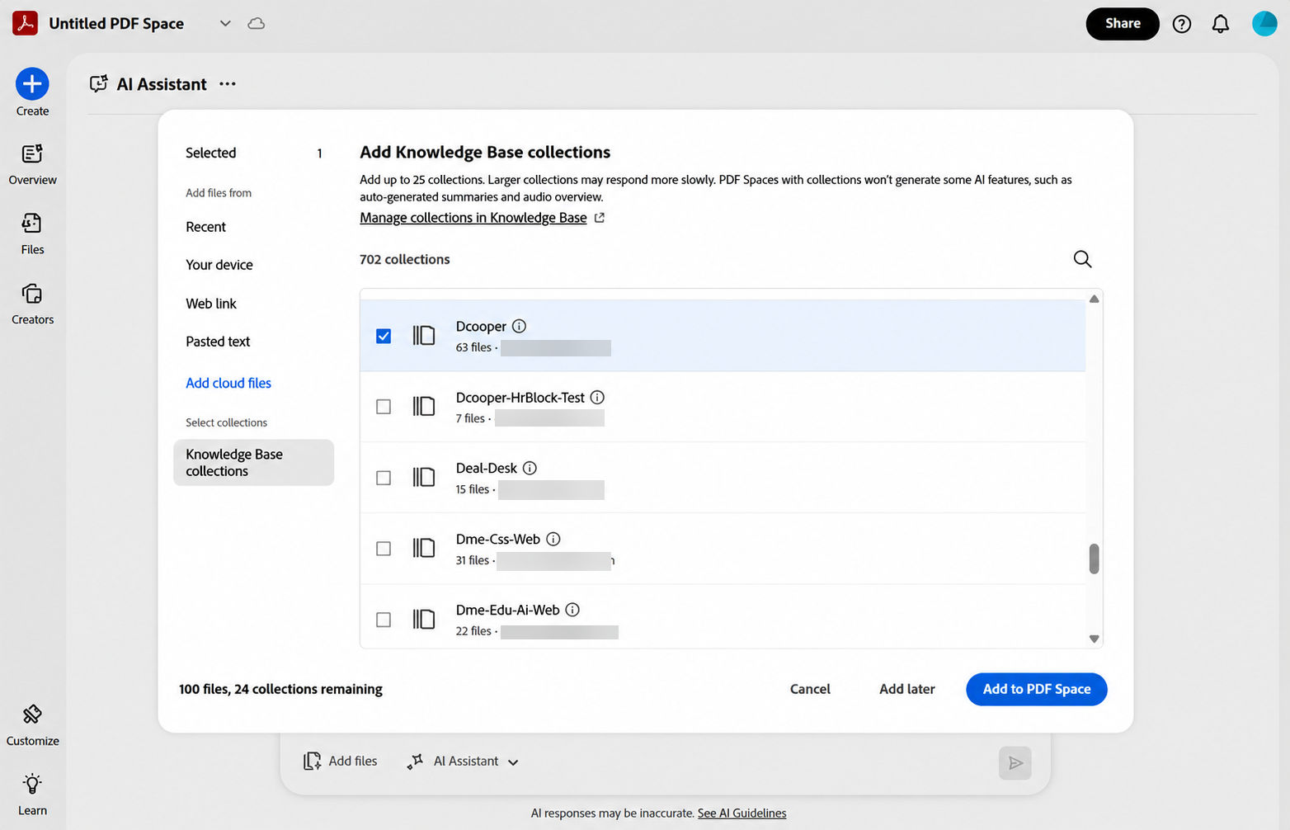Click the Deal-Desk collection book icon
Viewport: 1290px width, 830px height.
point(424,477)
